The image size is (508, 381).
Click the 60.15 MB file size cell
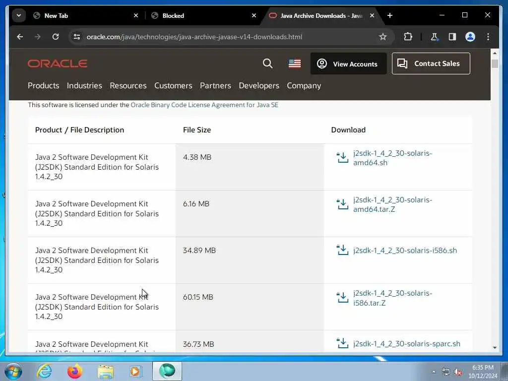[250, 307]
